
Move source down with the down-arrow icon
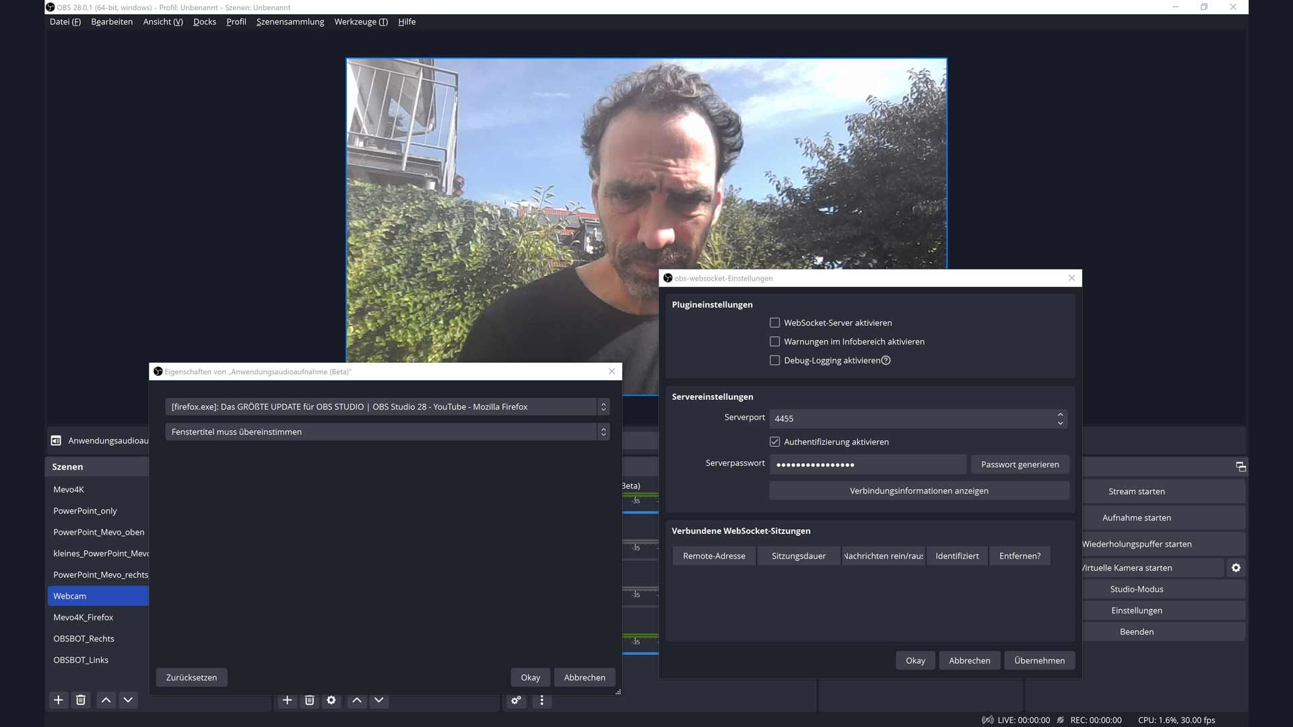click(378, 700)
